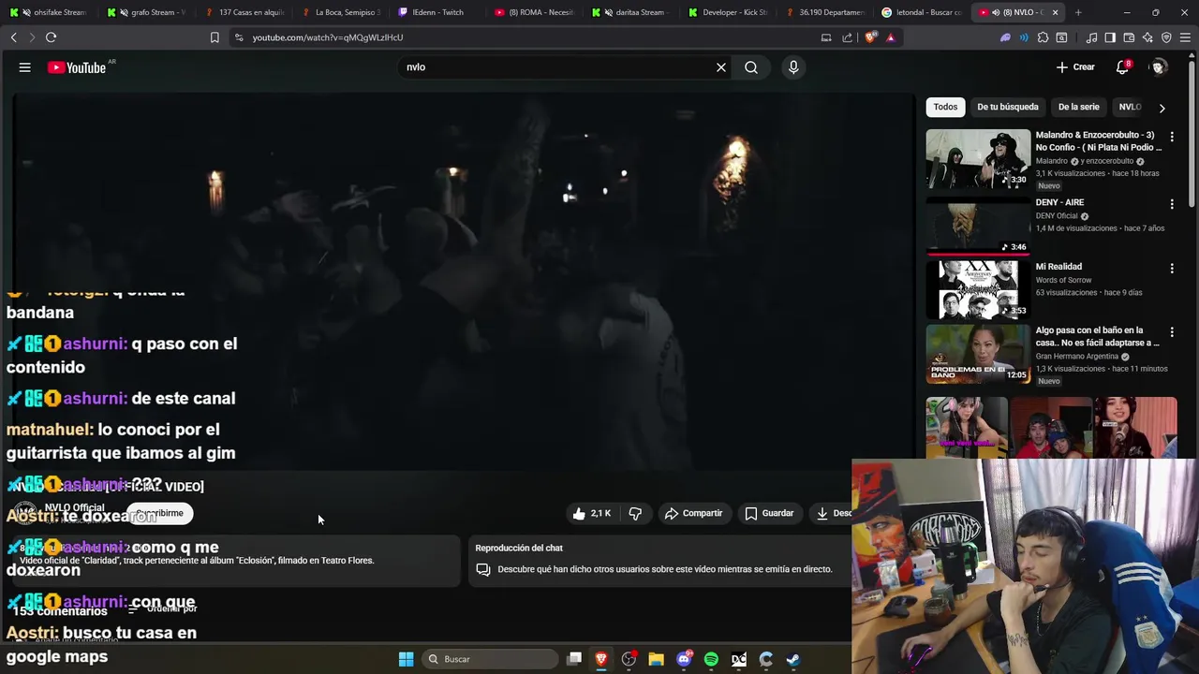1199x674 pixels.
Task: Switch to the 137 Casas en alquiler tab
Action: click(x=244, y=12)
